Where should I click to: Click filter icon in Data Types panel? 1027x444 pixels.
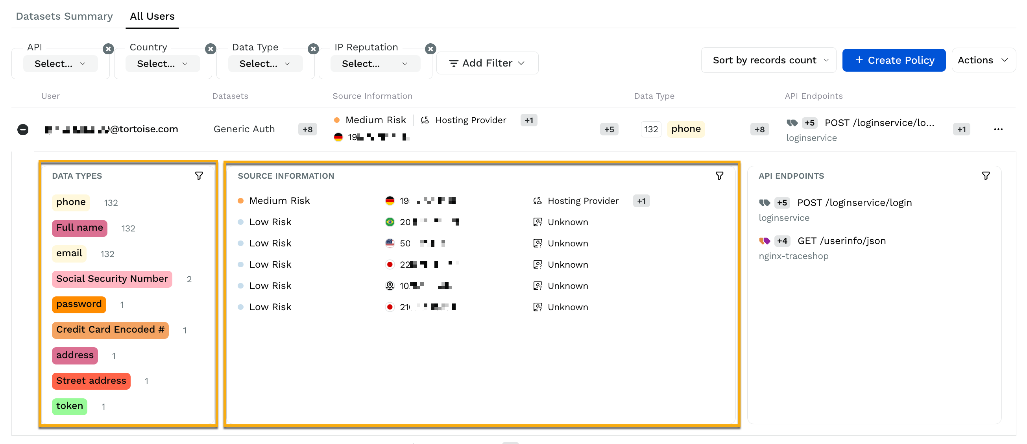tap(199, 176)
